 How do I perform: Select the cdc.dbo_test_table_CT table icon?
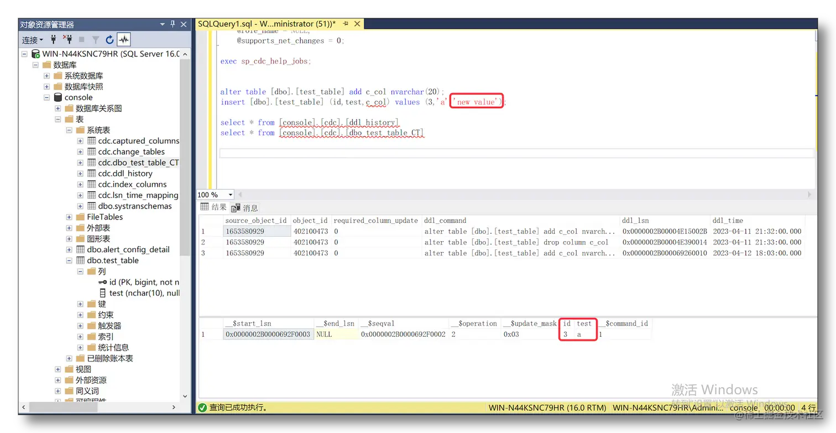pos(92,163)
